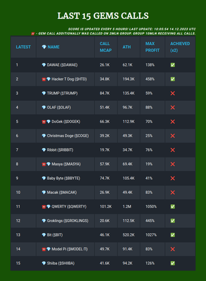The height and width of the screenshot is (281, 206).
Task: Click the 458% max profit value
Action: coord(150,79)
